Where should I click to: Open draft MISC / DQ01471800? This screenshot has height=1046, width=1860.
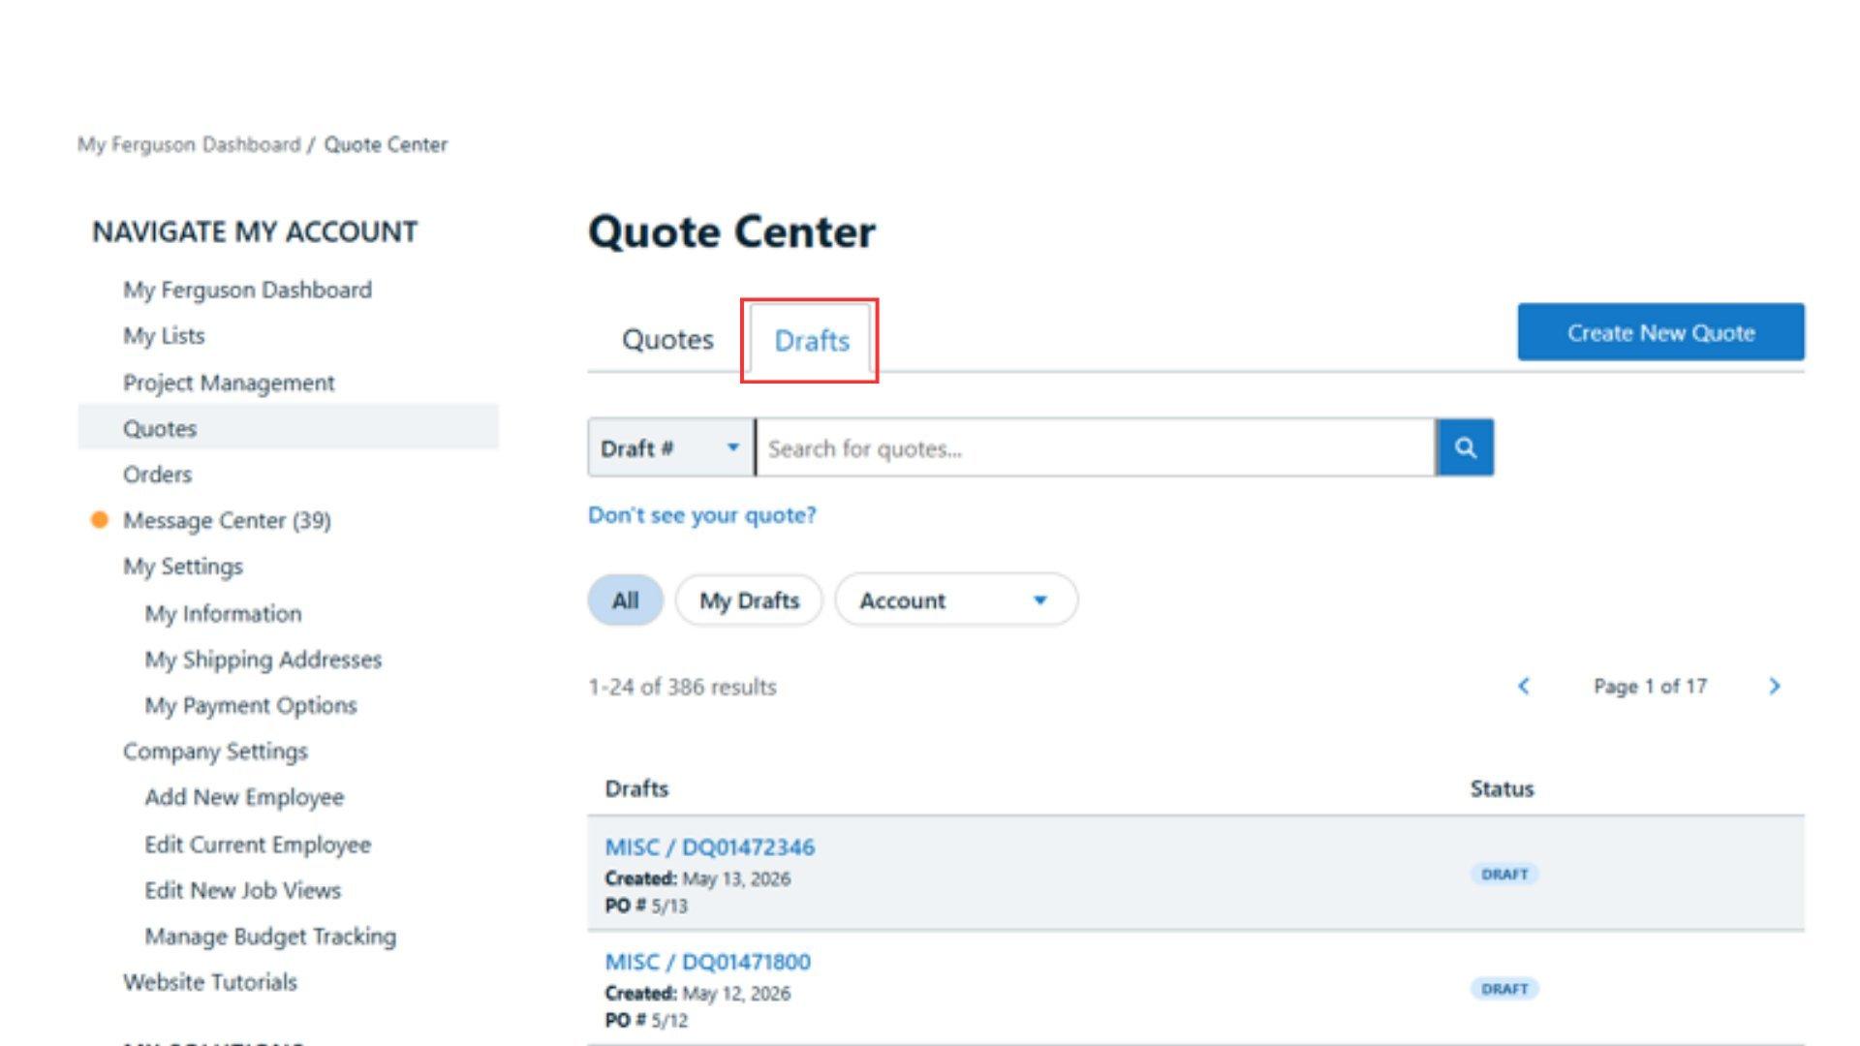[x=708, y=962]
